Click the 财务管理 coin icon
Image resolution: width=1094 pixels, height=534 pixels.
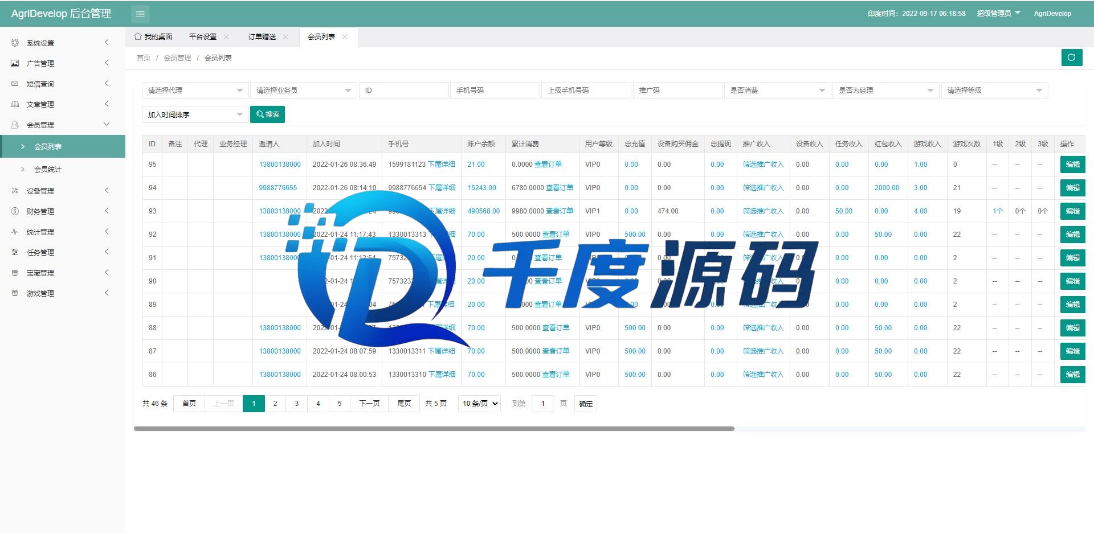click(x=15, y=211)
